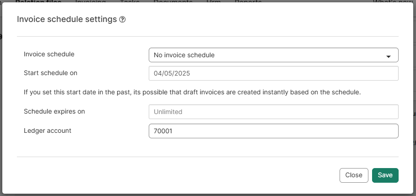Click the Start schedule on label
The height and width of the screenshot is (196, 416).
click(53, 72)
